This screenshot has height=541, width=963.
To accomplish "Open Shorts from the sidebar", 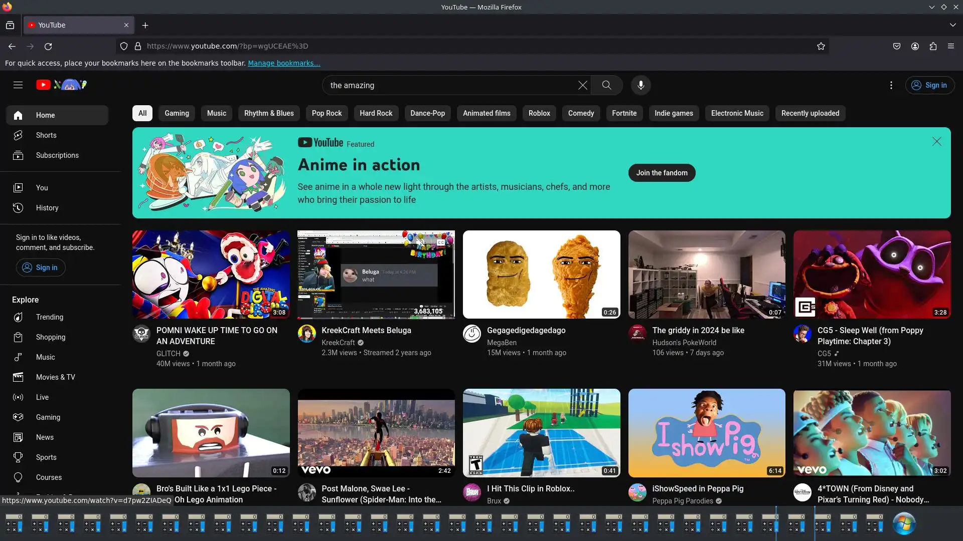I will click(x=46, y=135).
